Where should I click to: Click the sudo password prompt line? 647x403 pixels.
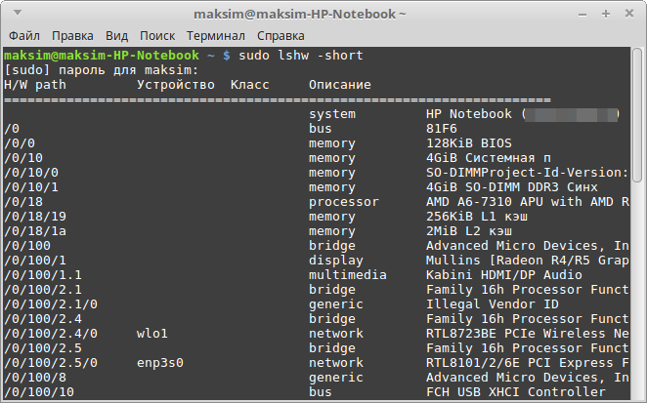coord(102,70)
